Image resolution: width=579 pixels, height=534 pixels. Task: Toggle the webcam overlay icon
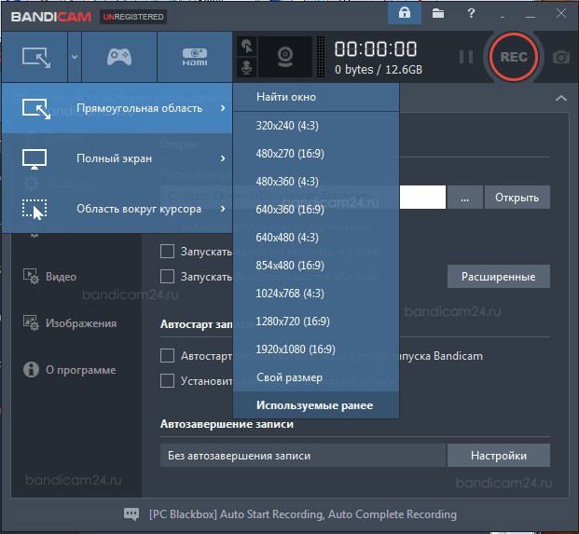[285, 57]
